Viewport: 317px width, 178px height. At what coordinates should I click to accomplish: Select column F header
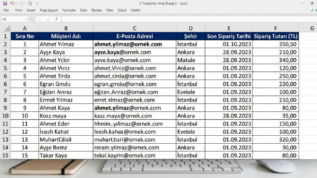click(275, 28)
